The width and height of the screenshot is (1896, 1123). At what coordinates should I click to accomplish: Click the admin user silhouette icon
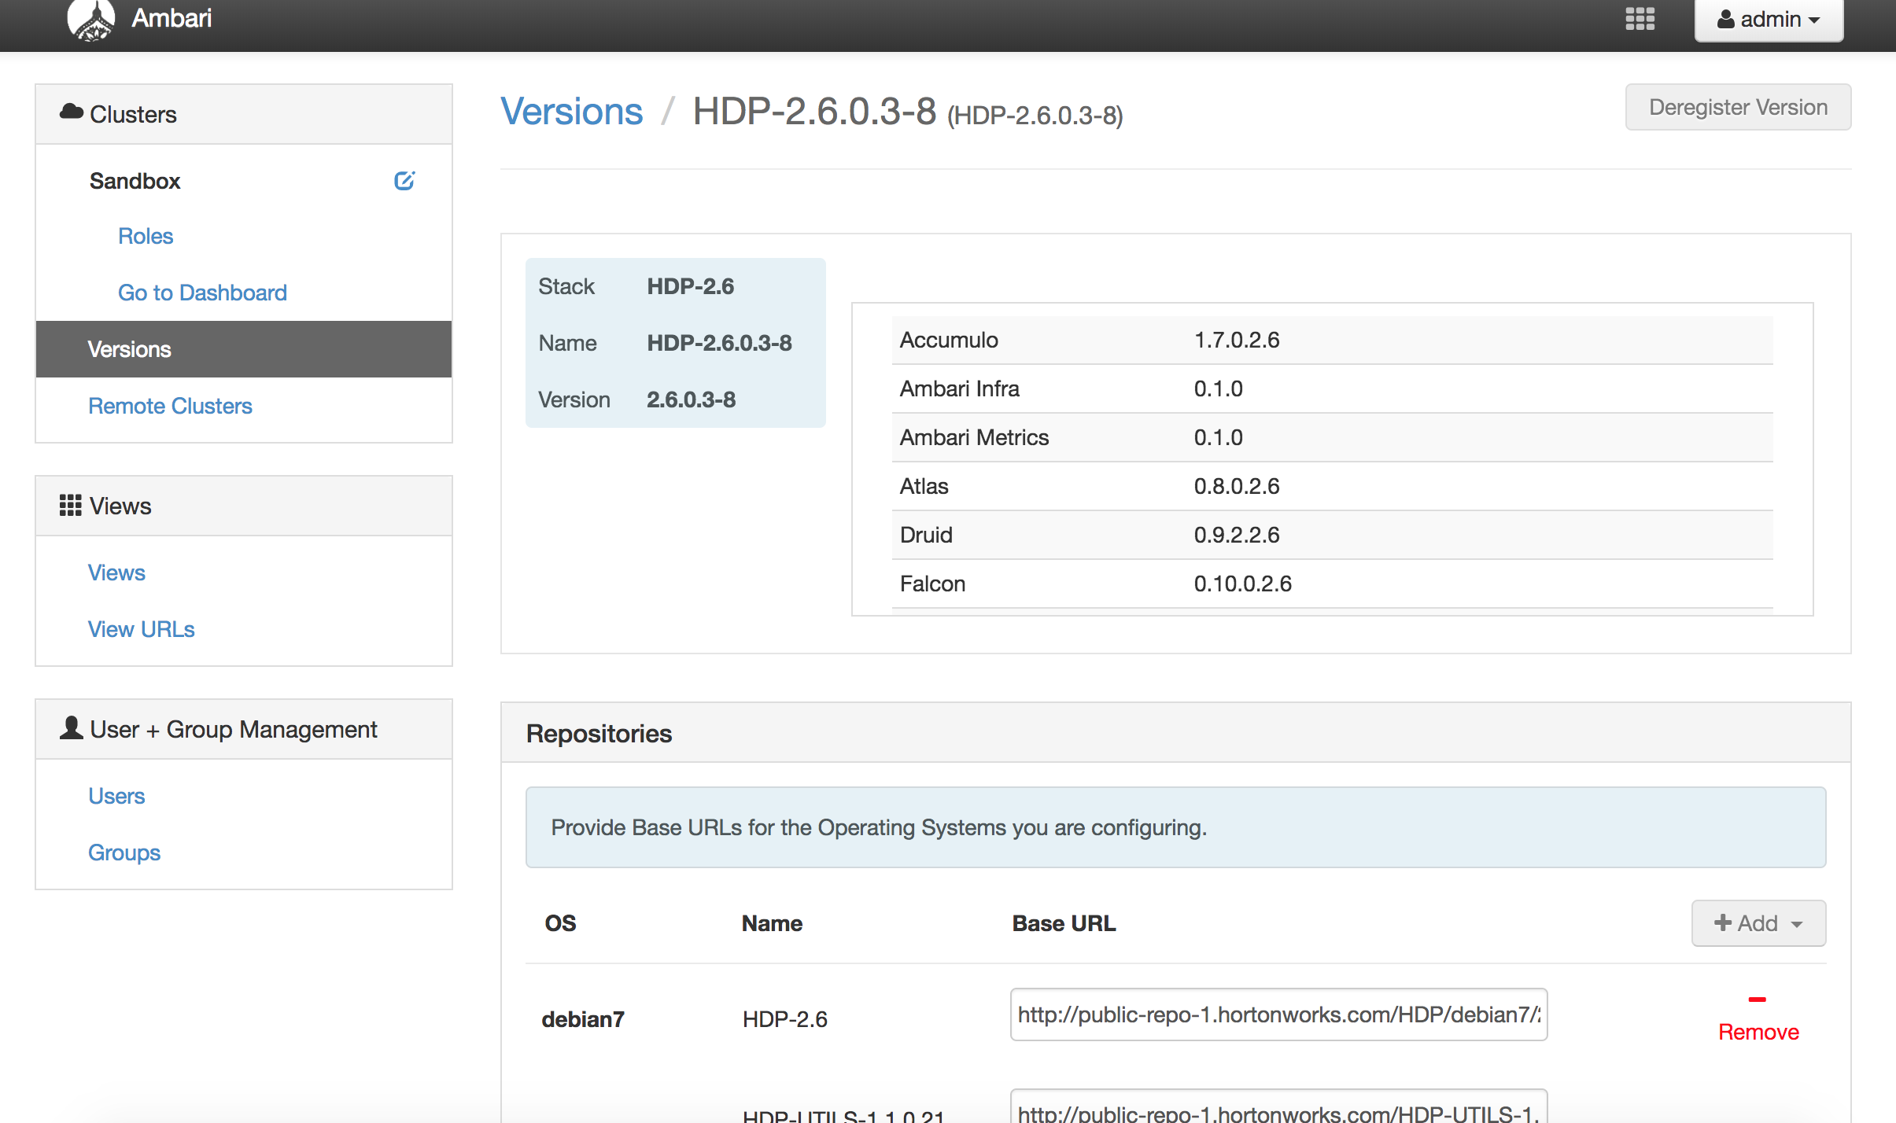1725,19
